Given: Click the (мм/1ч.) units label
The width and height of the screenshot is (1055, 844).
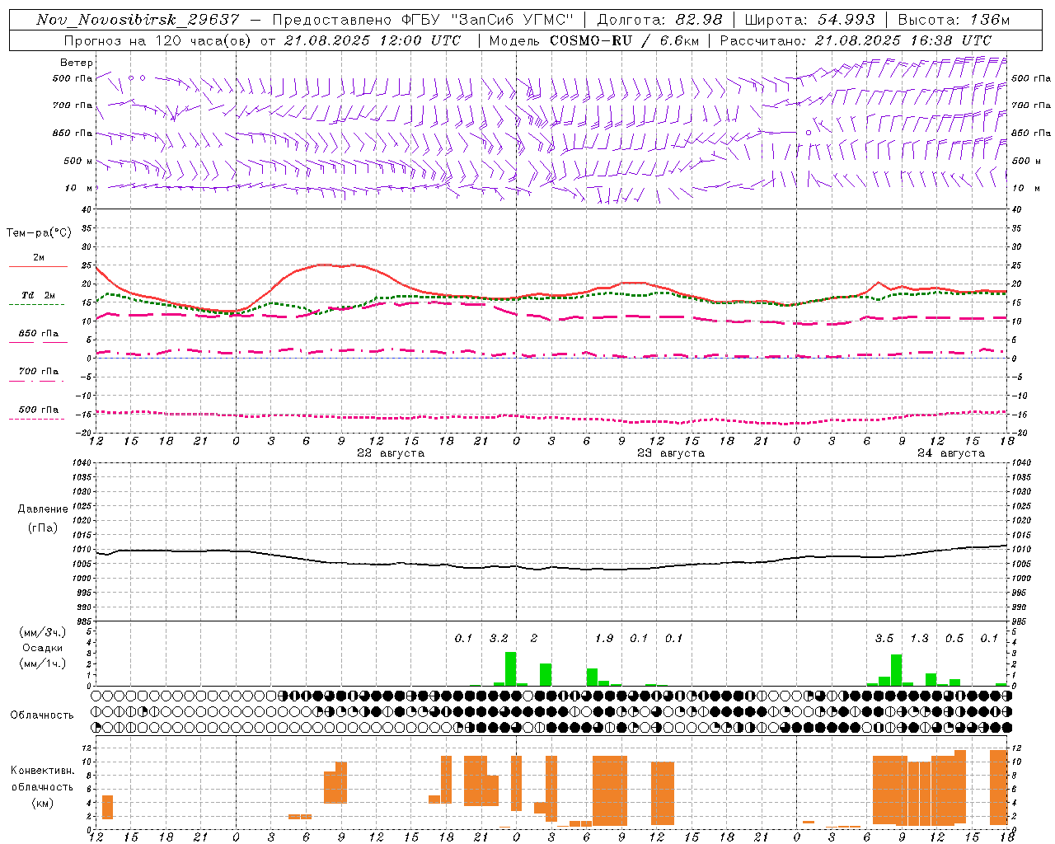Looking at the screenshot, I should 43,663.
